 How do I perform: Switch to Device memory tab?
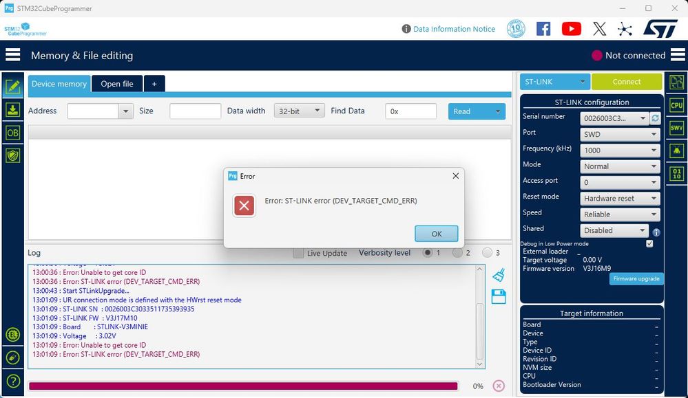click(x=59, y=84)
